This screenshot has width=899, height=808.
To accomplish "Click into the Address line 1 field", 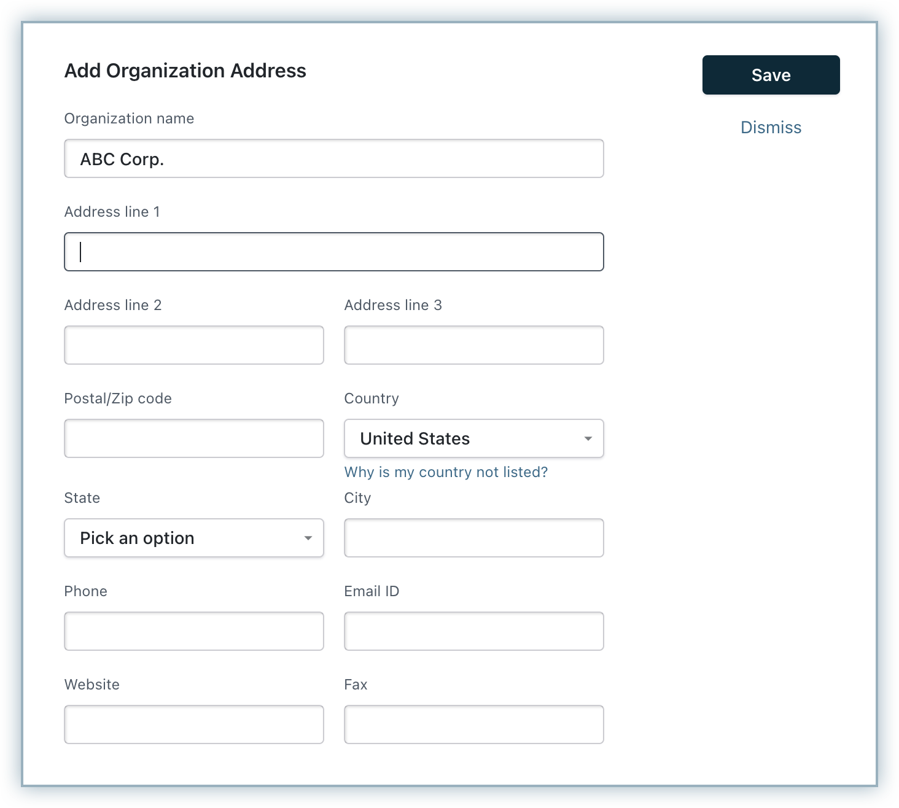I will (334, 252).
